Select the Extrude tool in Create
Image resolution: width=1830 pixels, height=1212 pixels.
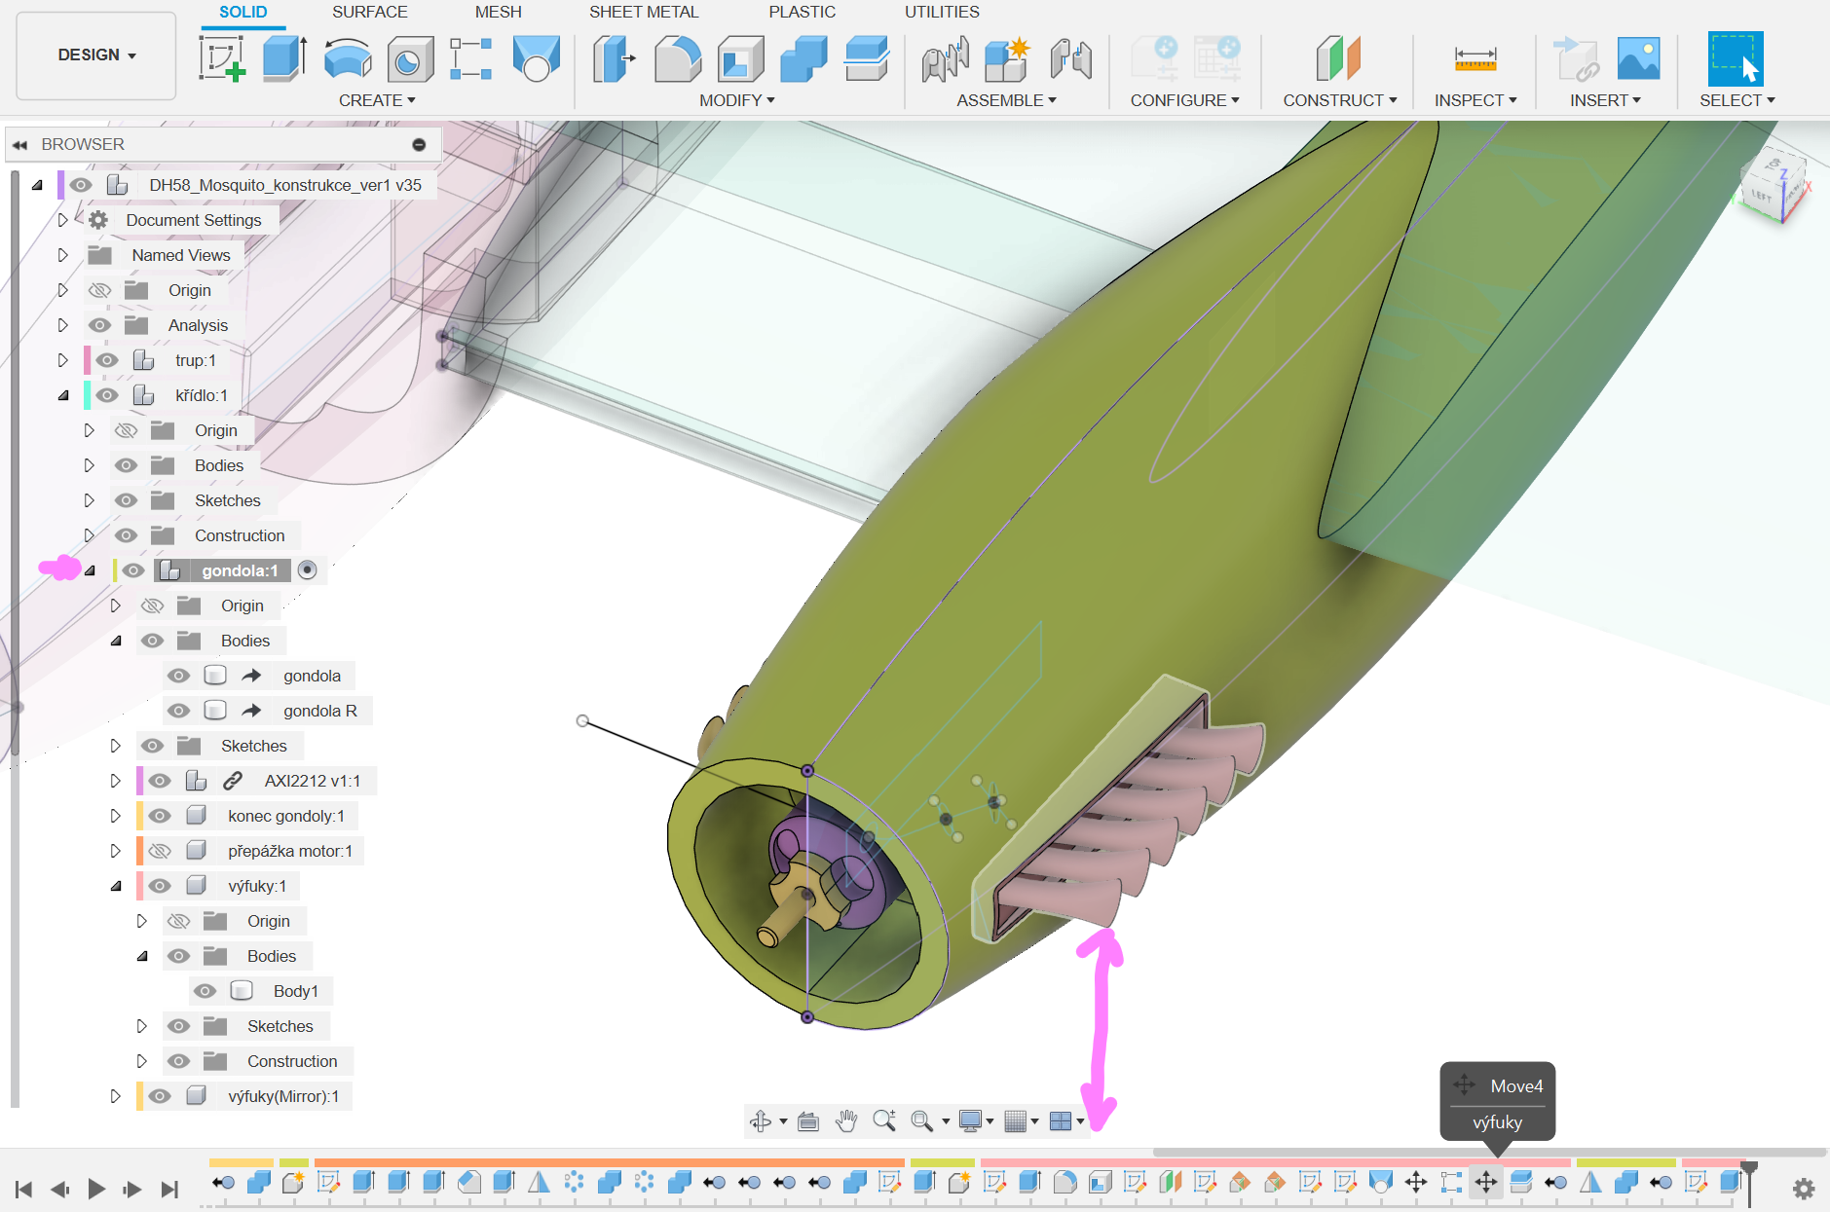284,58
